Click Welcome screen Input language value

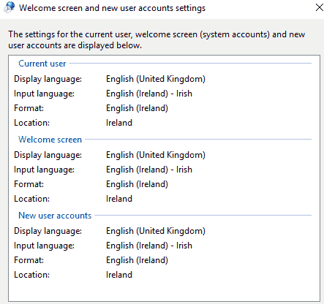(149, 170)
